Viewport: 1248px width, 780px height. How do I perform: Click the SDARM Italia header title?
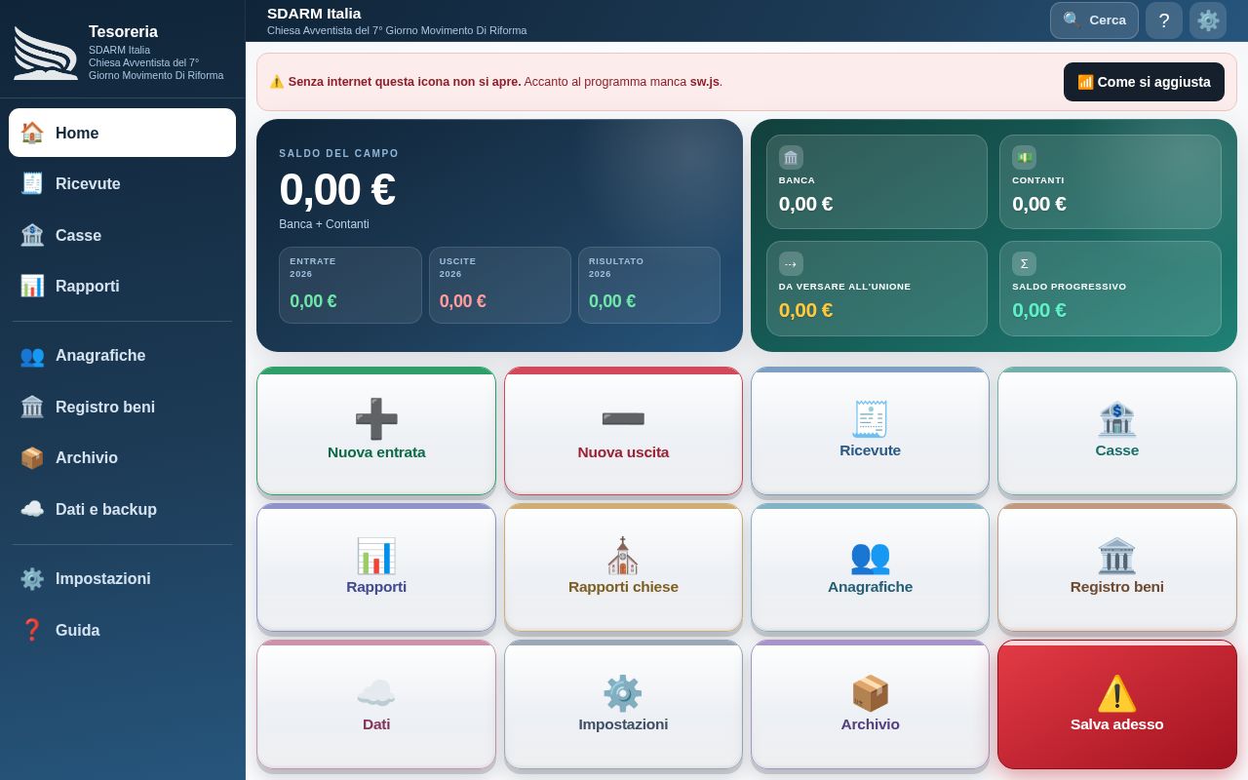314,13
